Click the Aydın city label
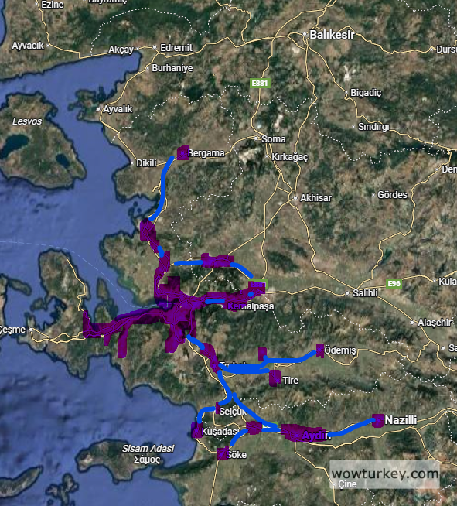This screenshot has width=457, height=506. tap(315, 436)
